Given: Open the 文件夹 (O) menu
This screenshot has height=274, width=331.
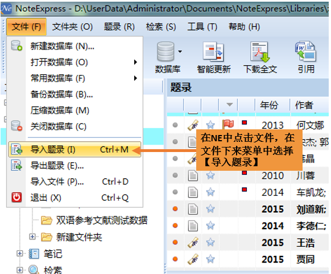Looking at the screenshot, I should coord(72,27).
